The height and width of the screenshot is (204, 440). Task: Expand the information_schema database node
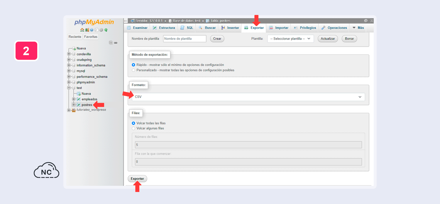coord(69,65)
